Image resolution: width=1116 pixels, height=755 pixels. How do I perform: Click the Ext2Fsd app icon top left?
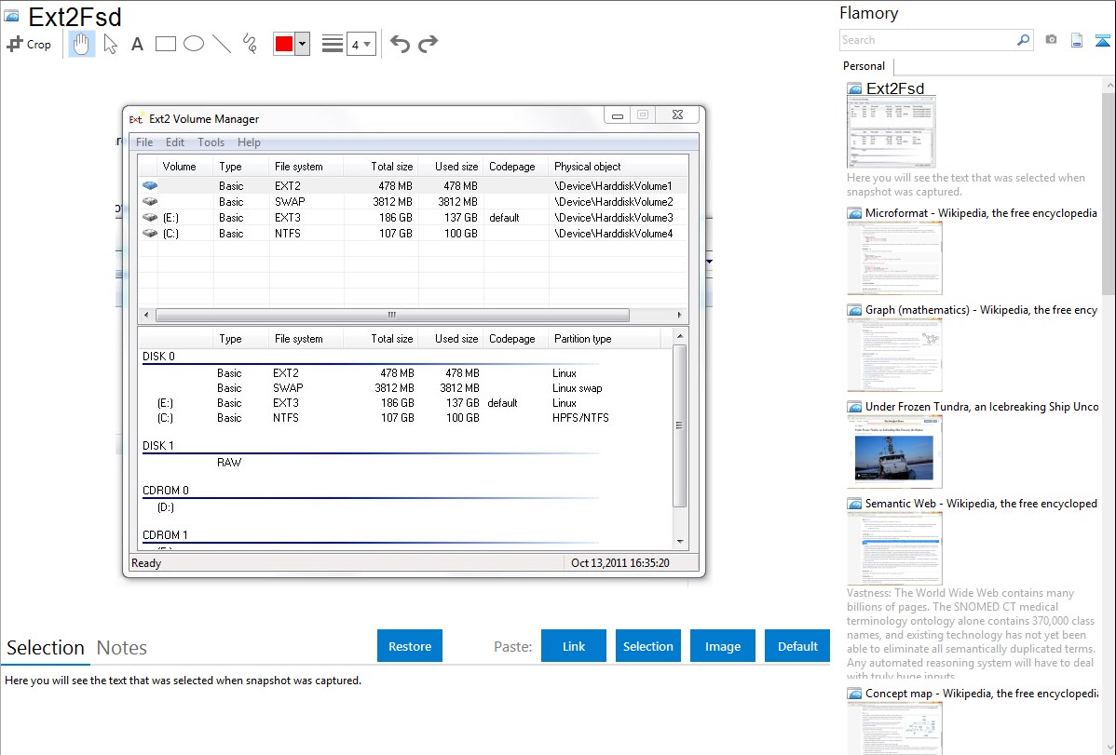click(11, 16)
